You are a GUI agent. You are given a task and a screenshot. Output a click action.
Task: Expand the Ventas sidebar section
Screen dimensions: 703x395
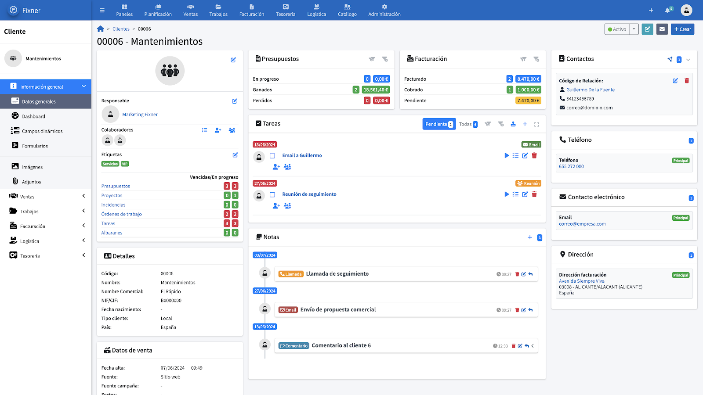point(83,196)
